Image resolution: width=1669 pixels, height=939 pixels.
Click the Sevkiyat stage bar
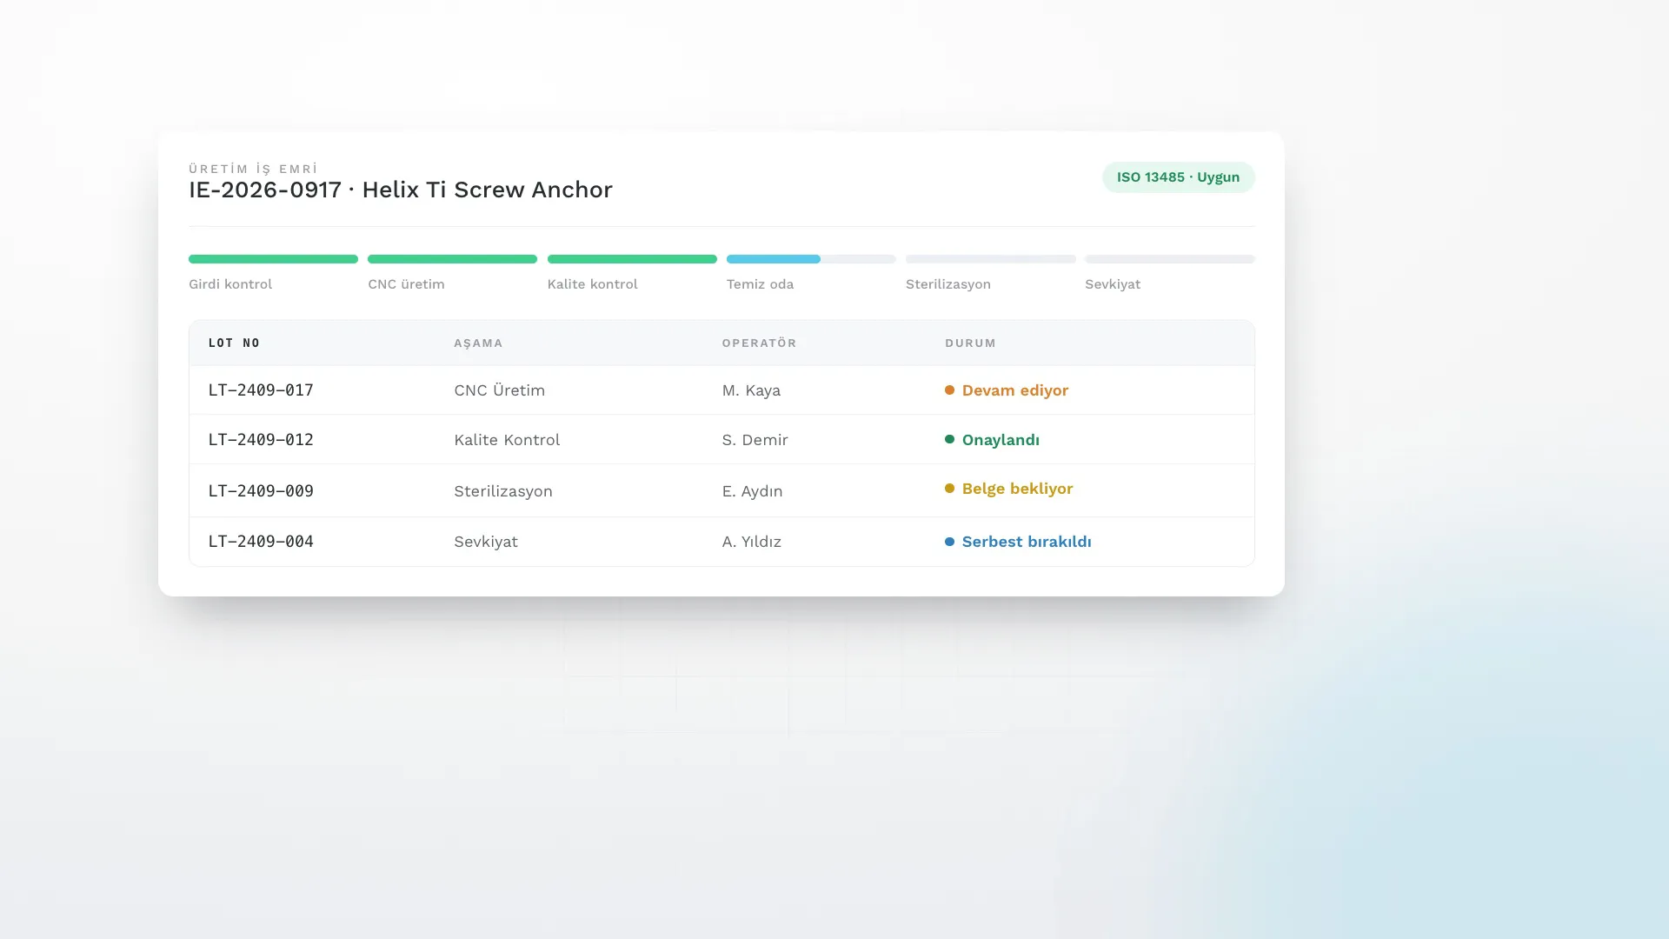click(1169, 259)
